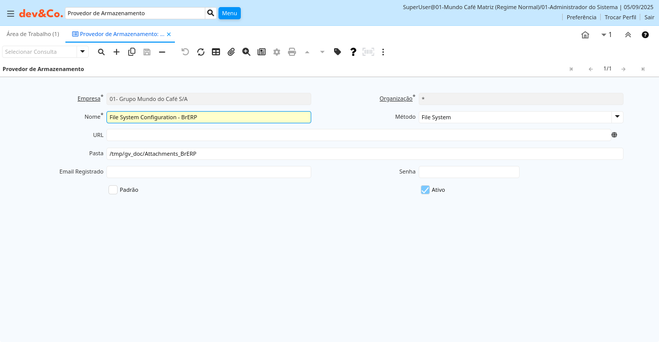Click the blue Menu button
Image resolution: width=659 pixels, height=342 pixels.
click(x=229, y=13)
